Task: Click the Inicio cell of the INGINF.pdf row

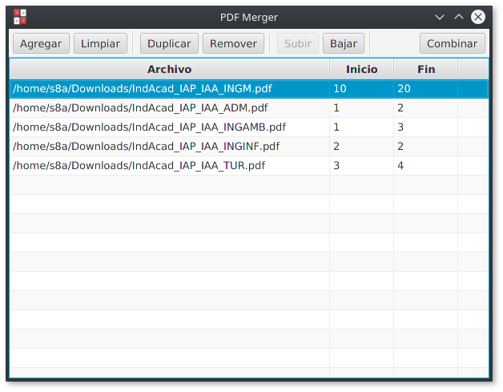Action: click(x=360, y=147)
